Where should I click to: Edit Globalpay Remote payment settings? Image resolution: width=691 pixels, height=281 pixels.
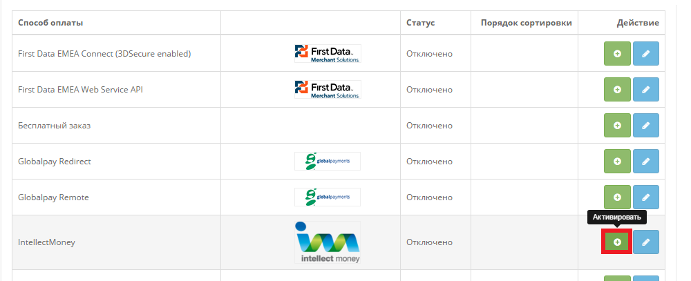tap(646, 197)
